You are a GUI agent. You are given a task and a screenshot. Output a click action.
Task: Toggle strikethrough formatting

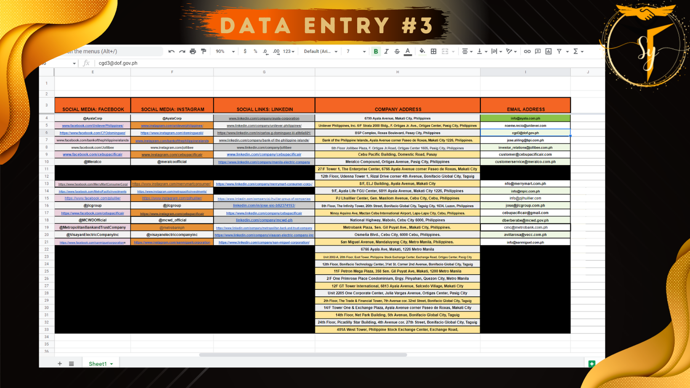click(397, 51)
